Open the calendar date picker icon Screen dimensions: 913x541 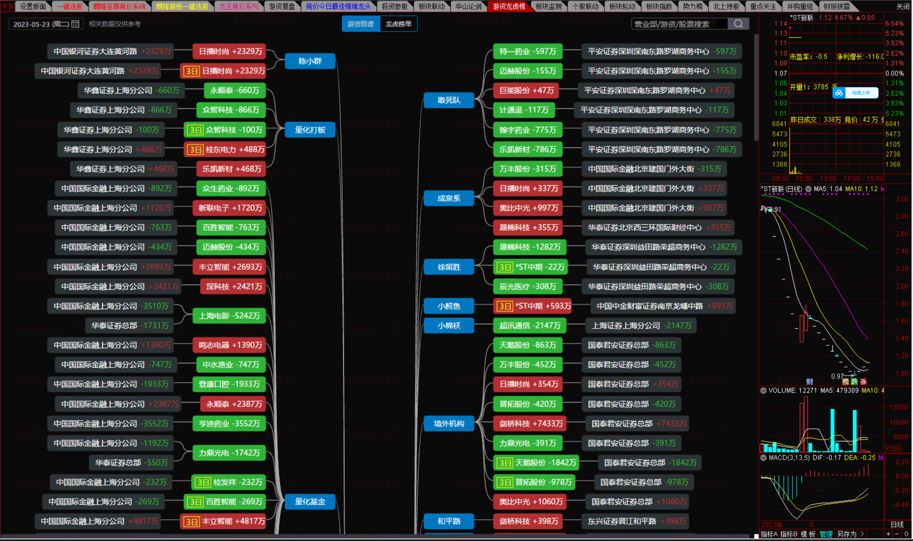[75, 24]
